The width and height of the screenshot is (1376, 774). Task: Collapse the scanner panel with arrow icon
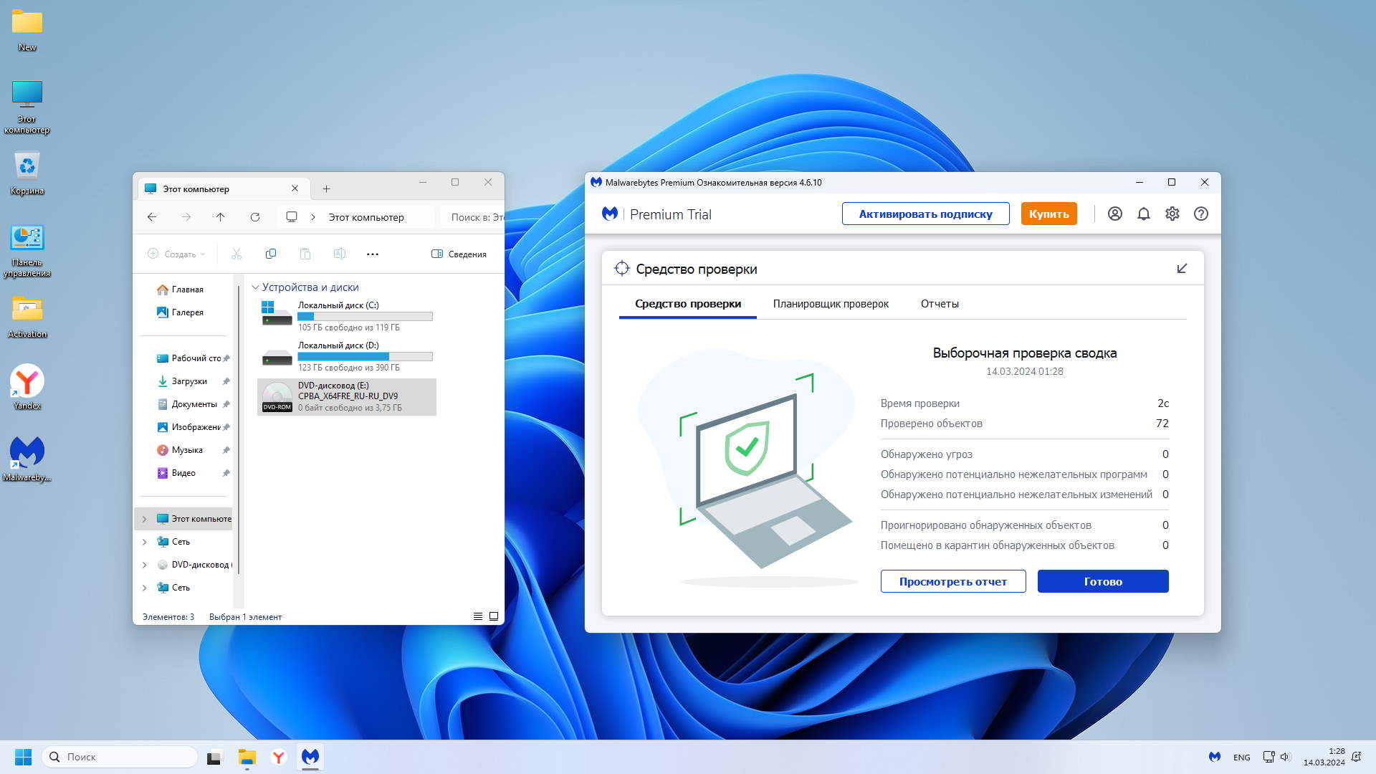[1182, 269]
